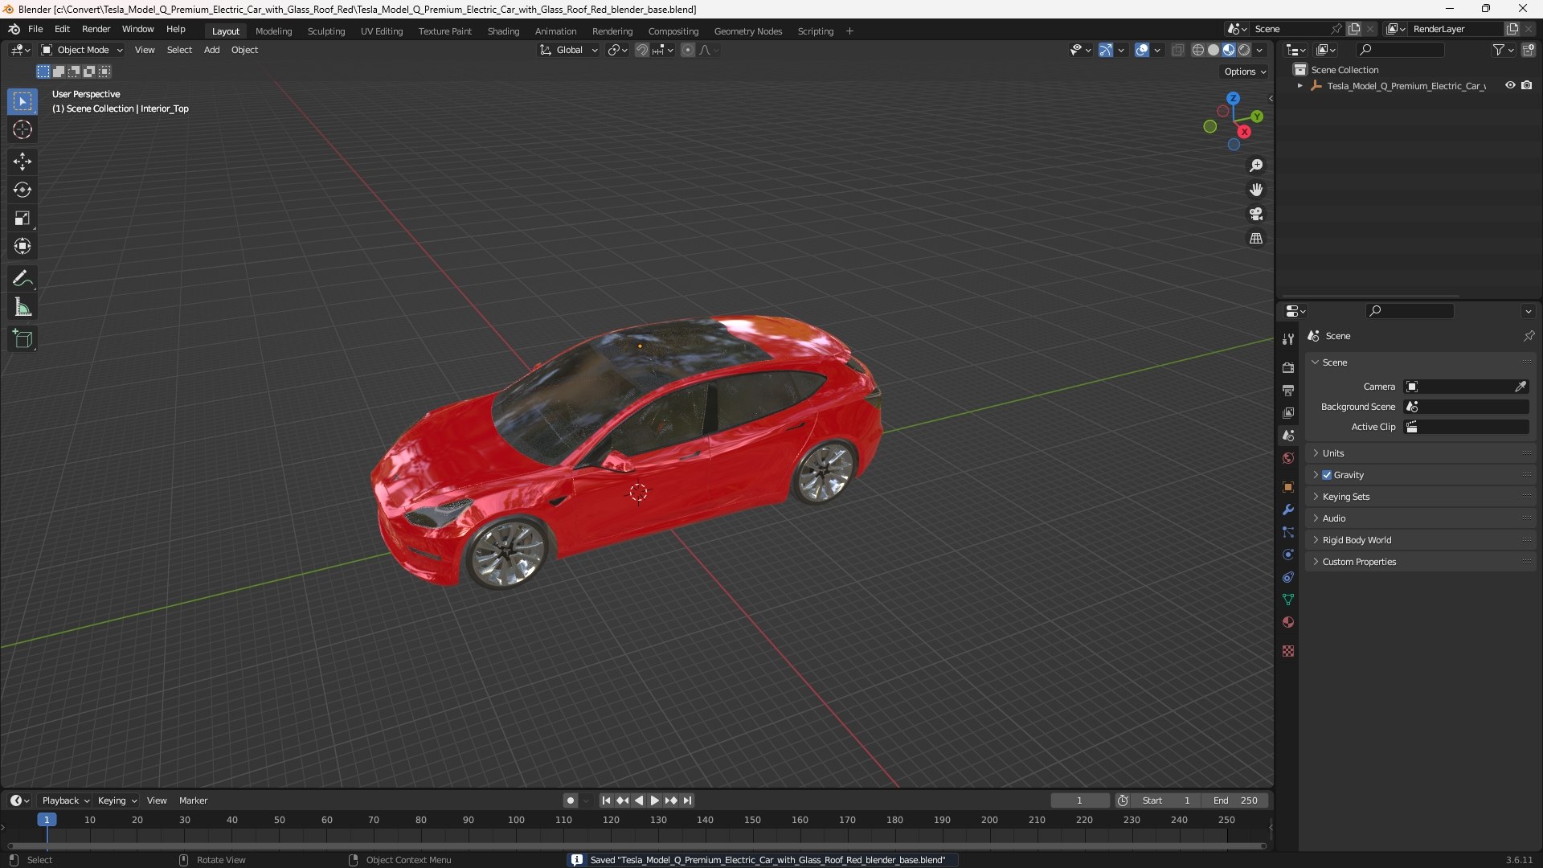Click the Start frame field
The width and height of the screenshot is (1543, 868).
(1166, 800)
